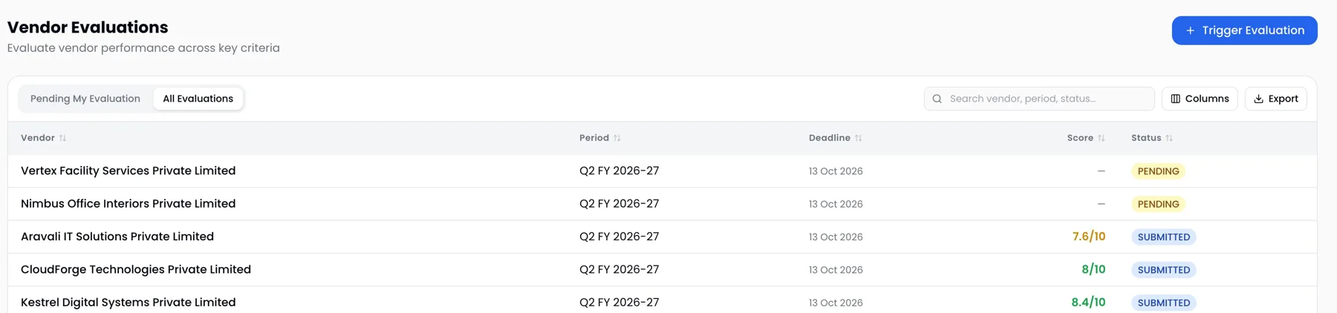
Task: Click Q2 FY 2026-27 period for CloudForge
Action: [x=619, y=269]
